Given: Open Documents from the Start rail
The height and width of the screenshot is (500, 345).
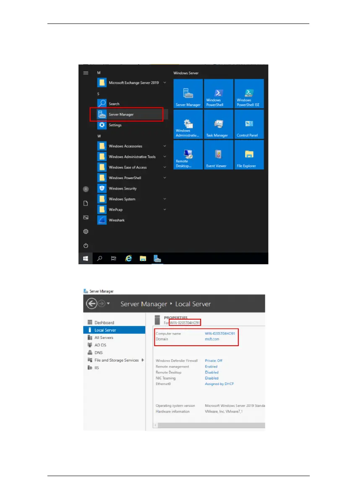Looking at the screenshot, I should point(86,203).
